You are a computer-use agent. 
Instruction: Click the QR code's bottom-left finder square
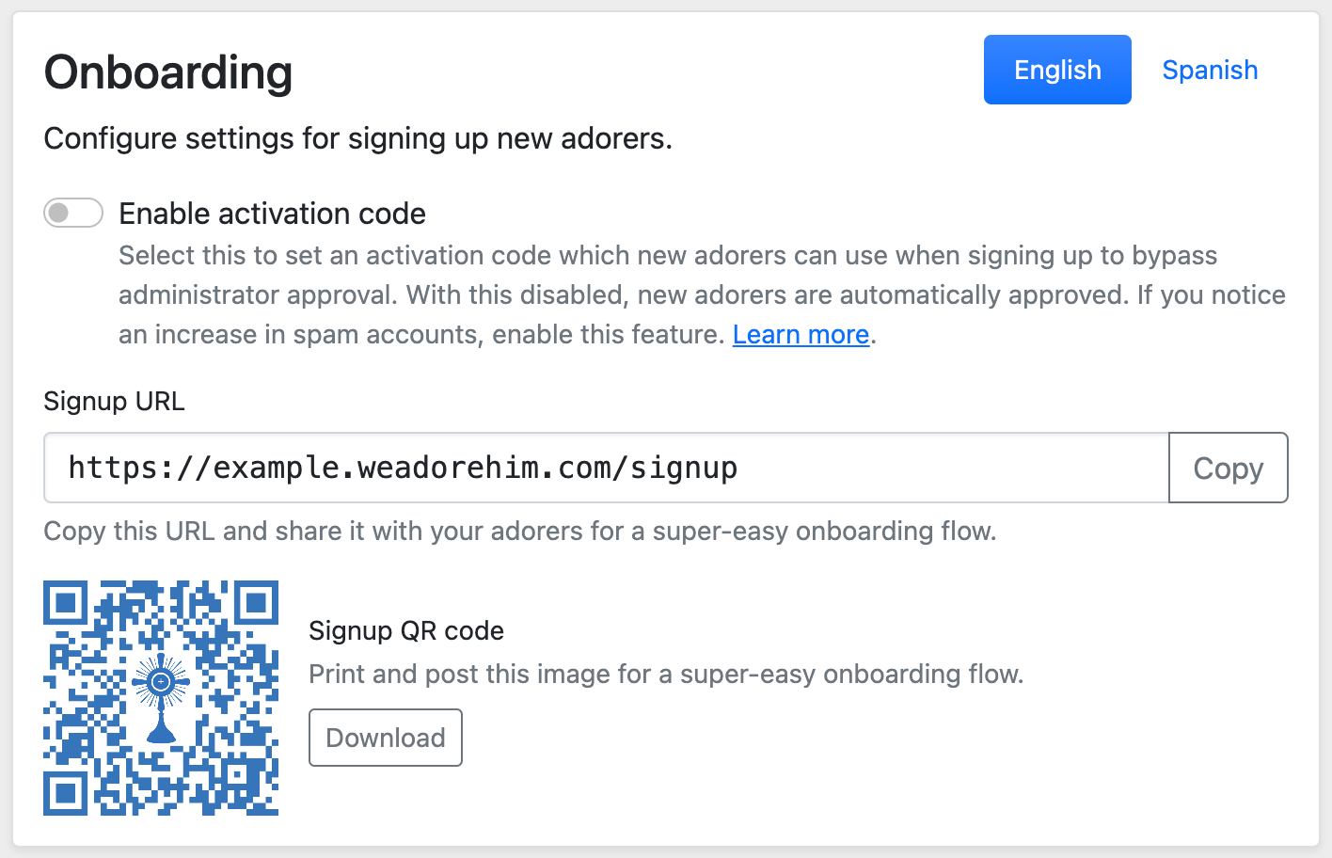pos(66,792)
